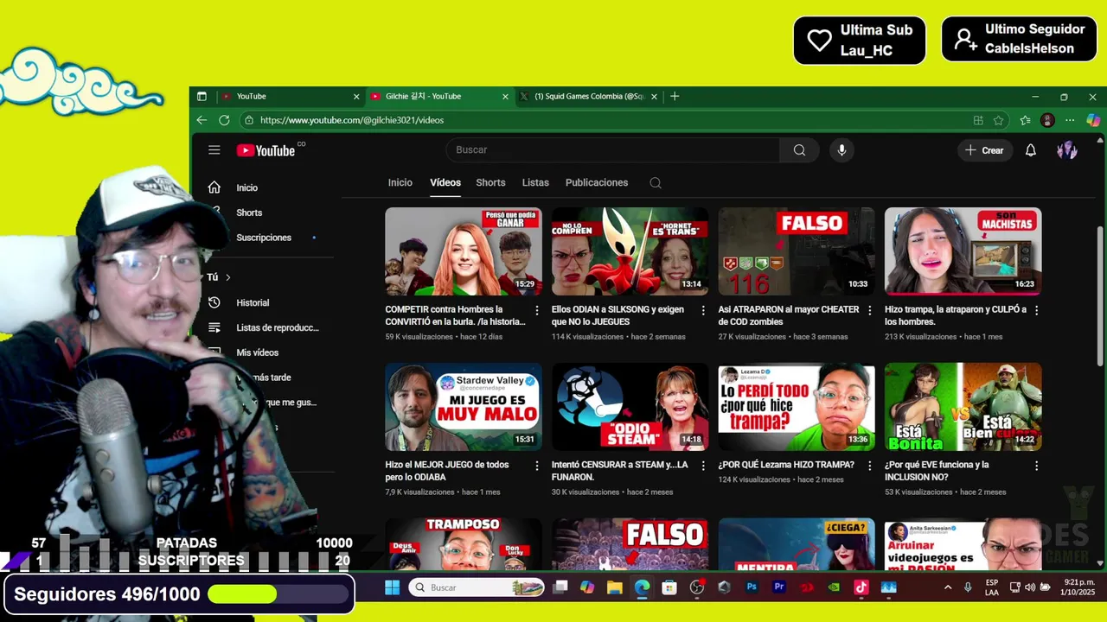The width and height of the screenshot is (1107, 622).
Task: Open Microsoft Store from taskbar
Action: click(x=669, y=587)
